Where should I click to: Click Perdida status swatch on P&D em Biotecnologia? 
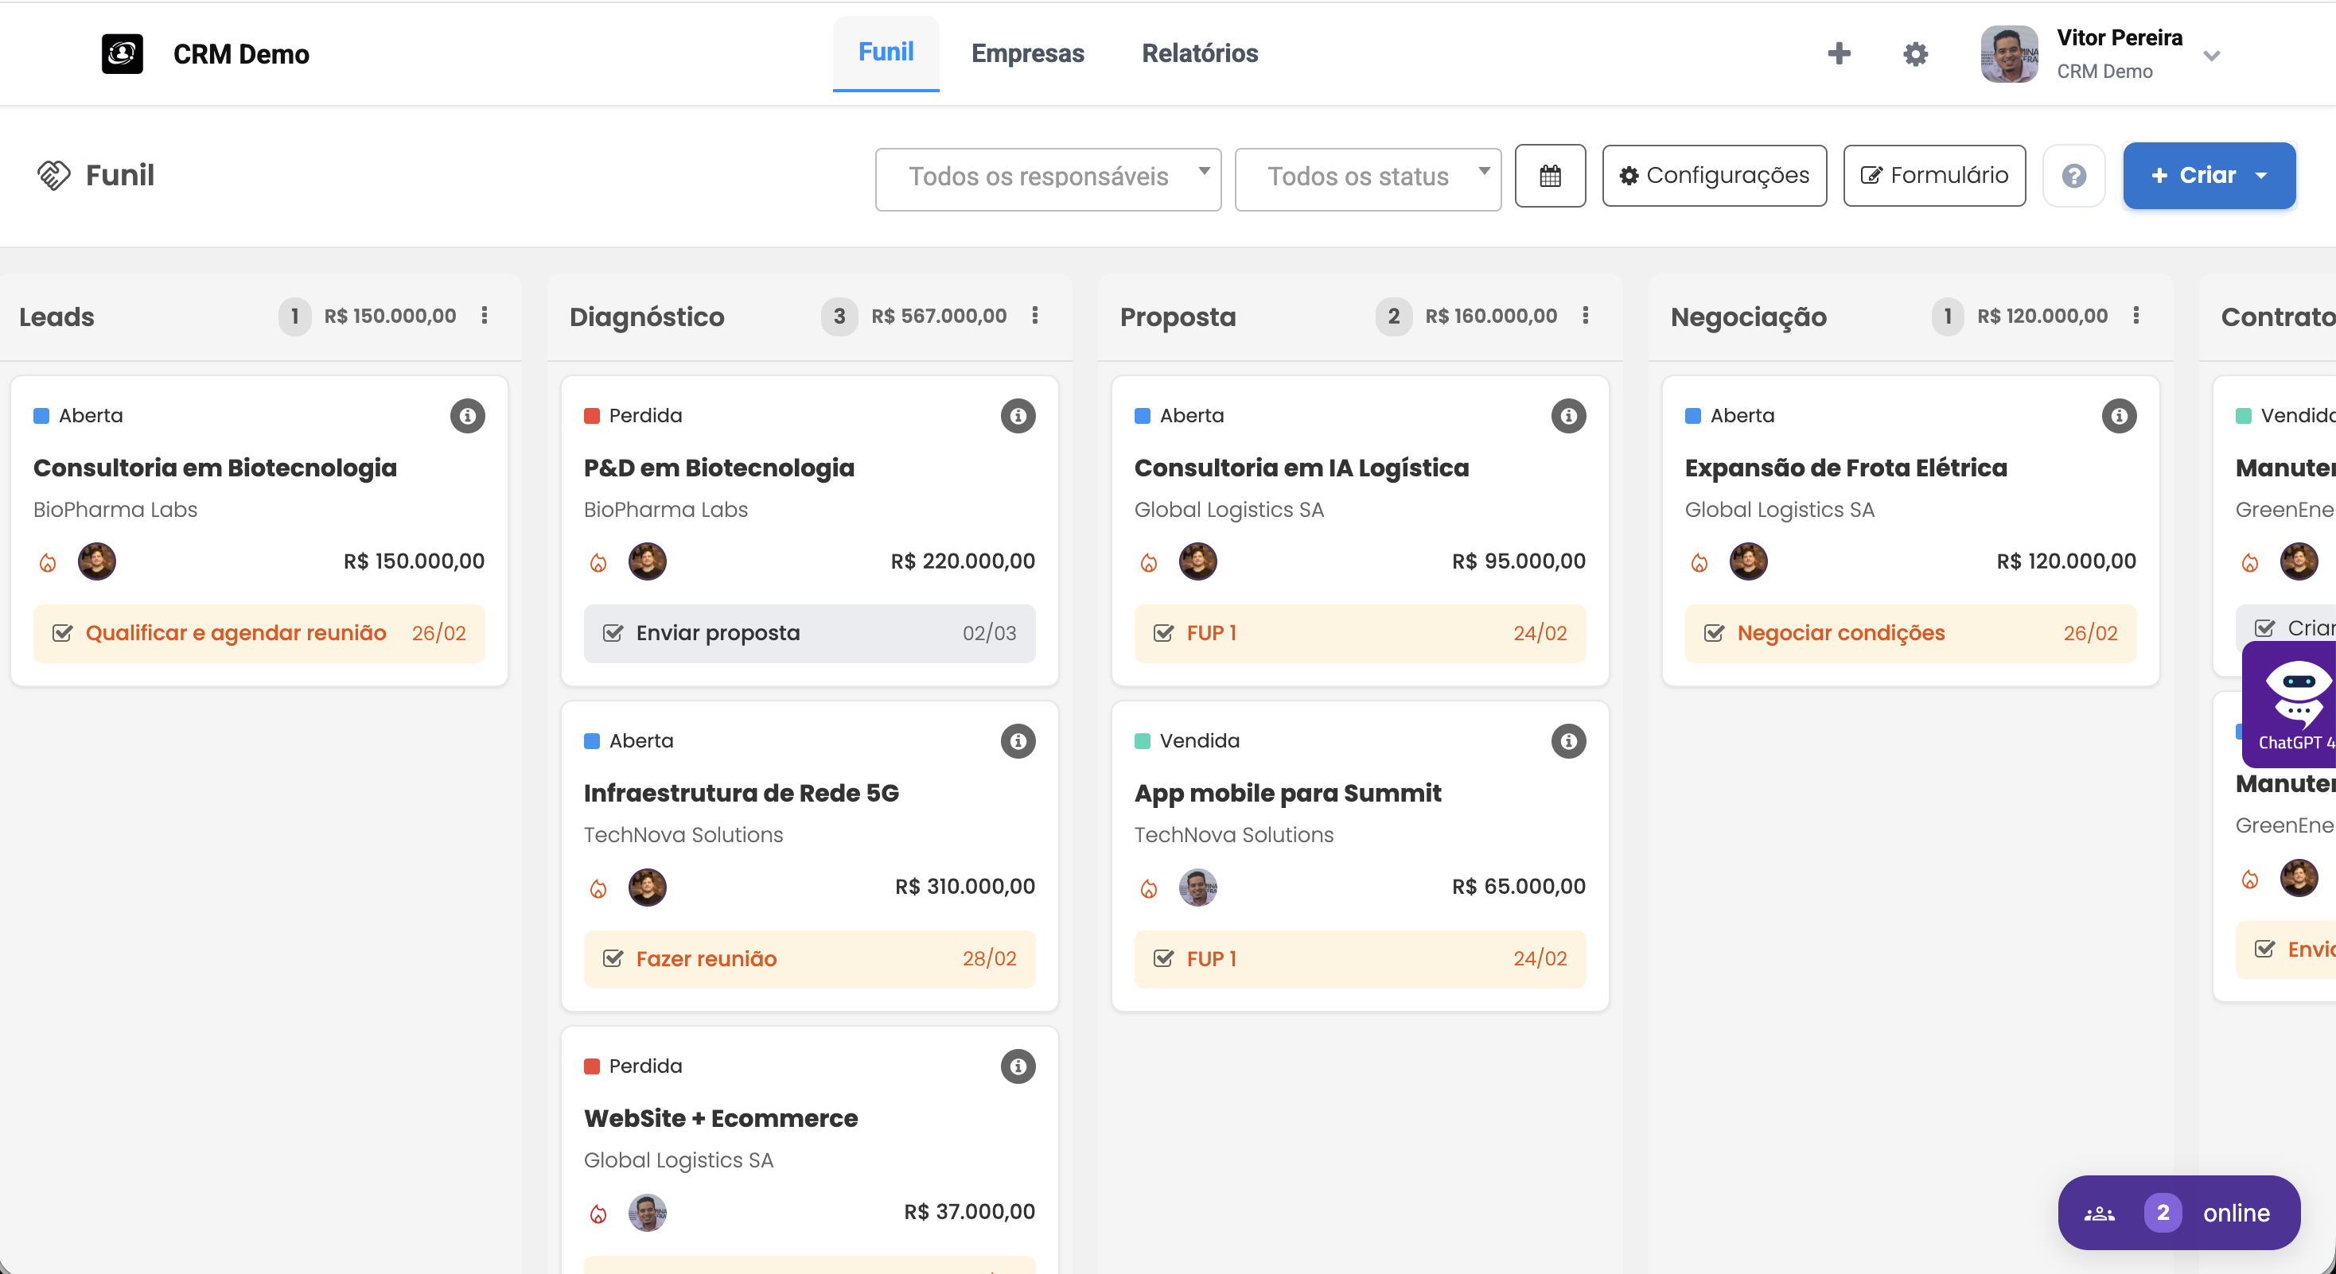point(592,416)
